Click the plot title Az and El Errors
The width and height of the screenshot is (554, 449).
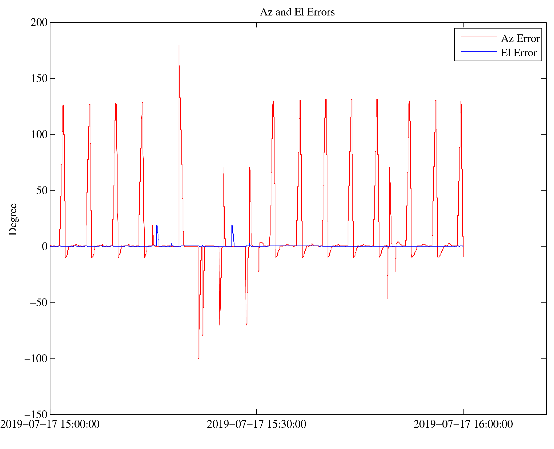pos(297,12)
